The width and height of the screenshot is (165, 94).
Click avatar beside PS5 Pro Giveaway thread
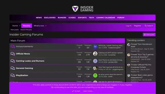[x=129, y=65]
